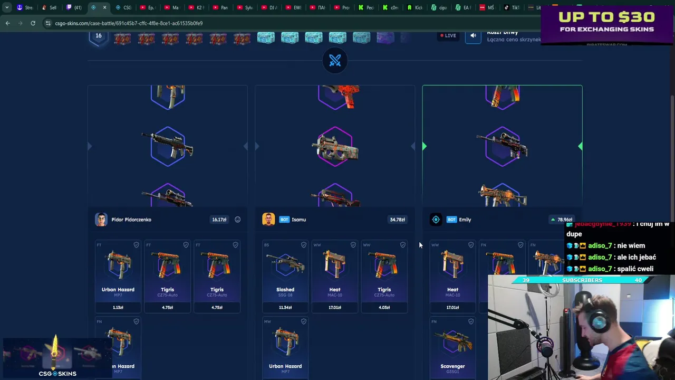
Task: Open the tab search dropdown
Action: pyautogui.click(x=6, y=7)
